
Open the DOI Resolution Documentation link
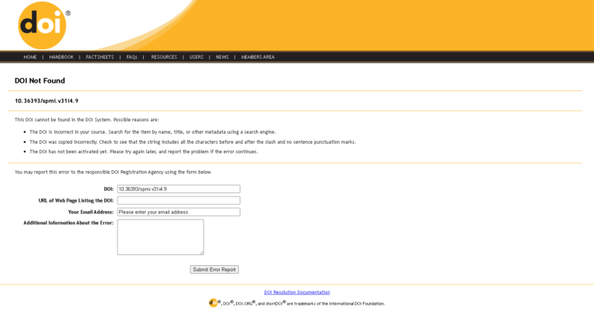click(297, 292)
